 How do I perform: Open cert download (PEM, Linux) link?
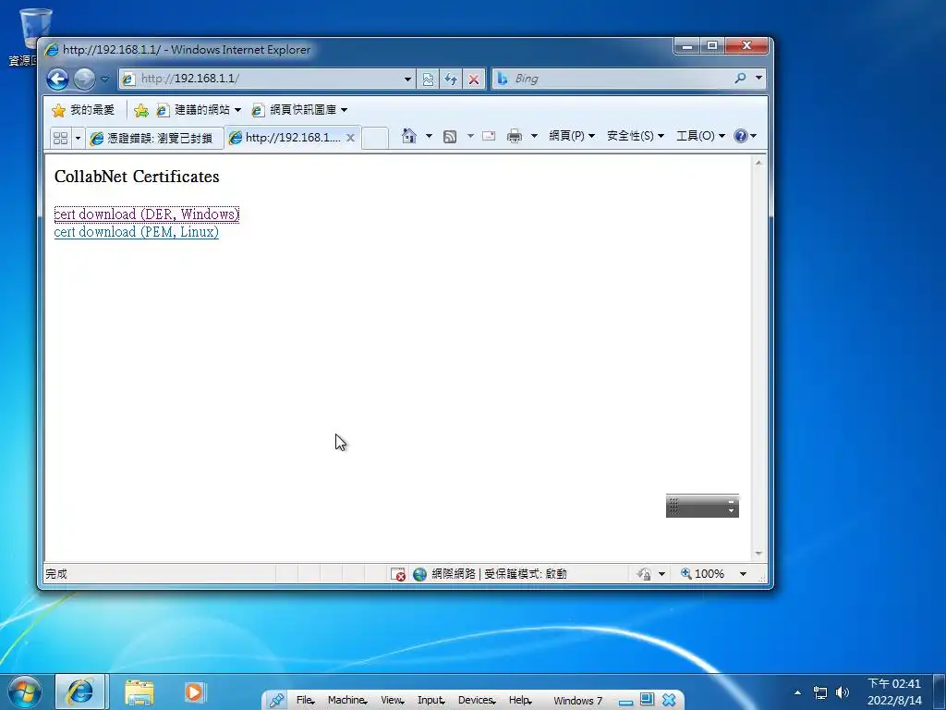(x=137, y=232)
